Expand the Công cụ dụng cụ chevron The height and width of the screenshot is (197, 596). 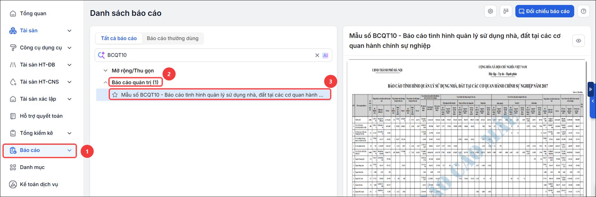pyautogui.click(x=70, y=48)
